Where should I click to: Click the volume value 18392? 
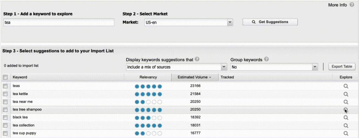pos(195,117)
